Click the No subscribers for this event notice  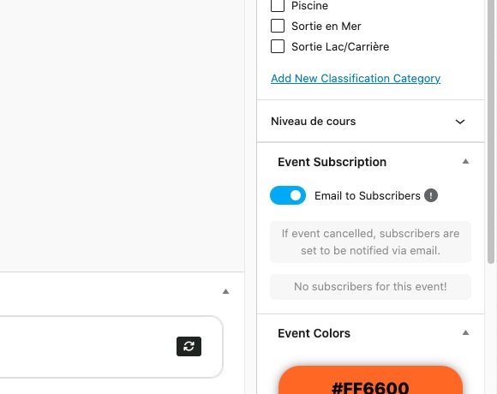click(370, 287)
